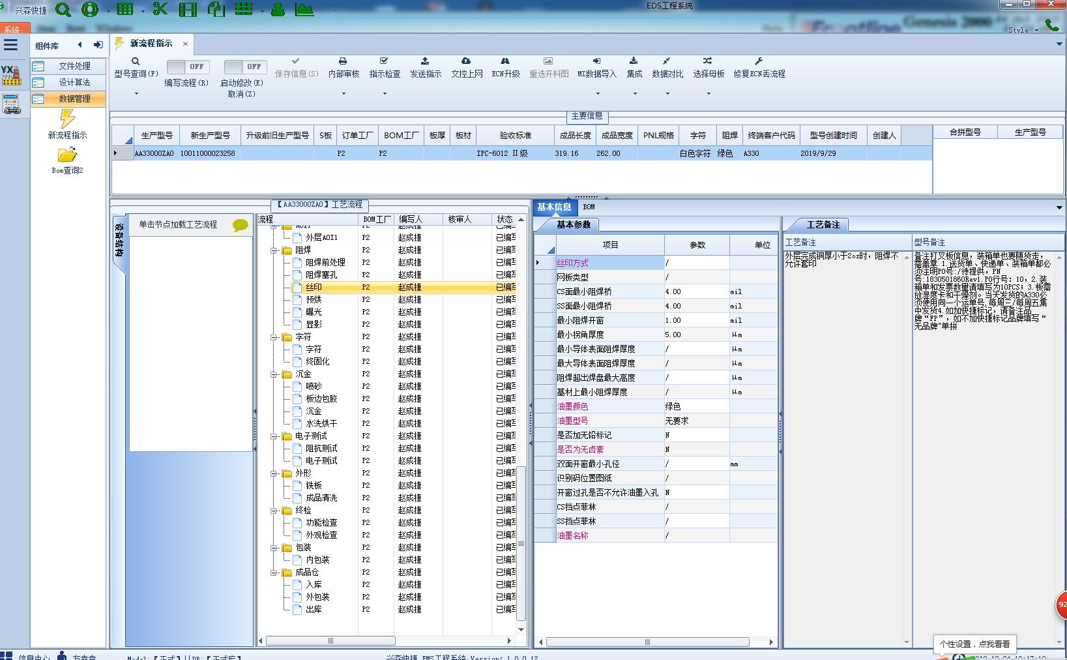Select the AA33000ZA0 row in main grid
Image resolution: width=1067 pixels, height=660 pixels.
pyautogui.click(x=521, y=153)
